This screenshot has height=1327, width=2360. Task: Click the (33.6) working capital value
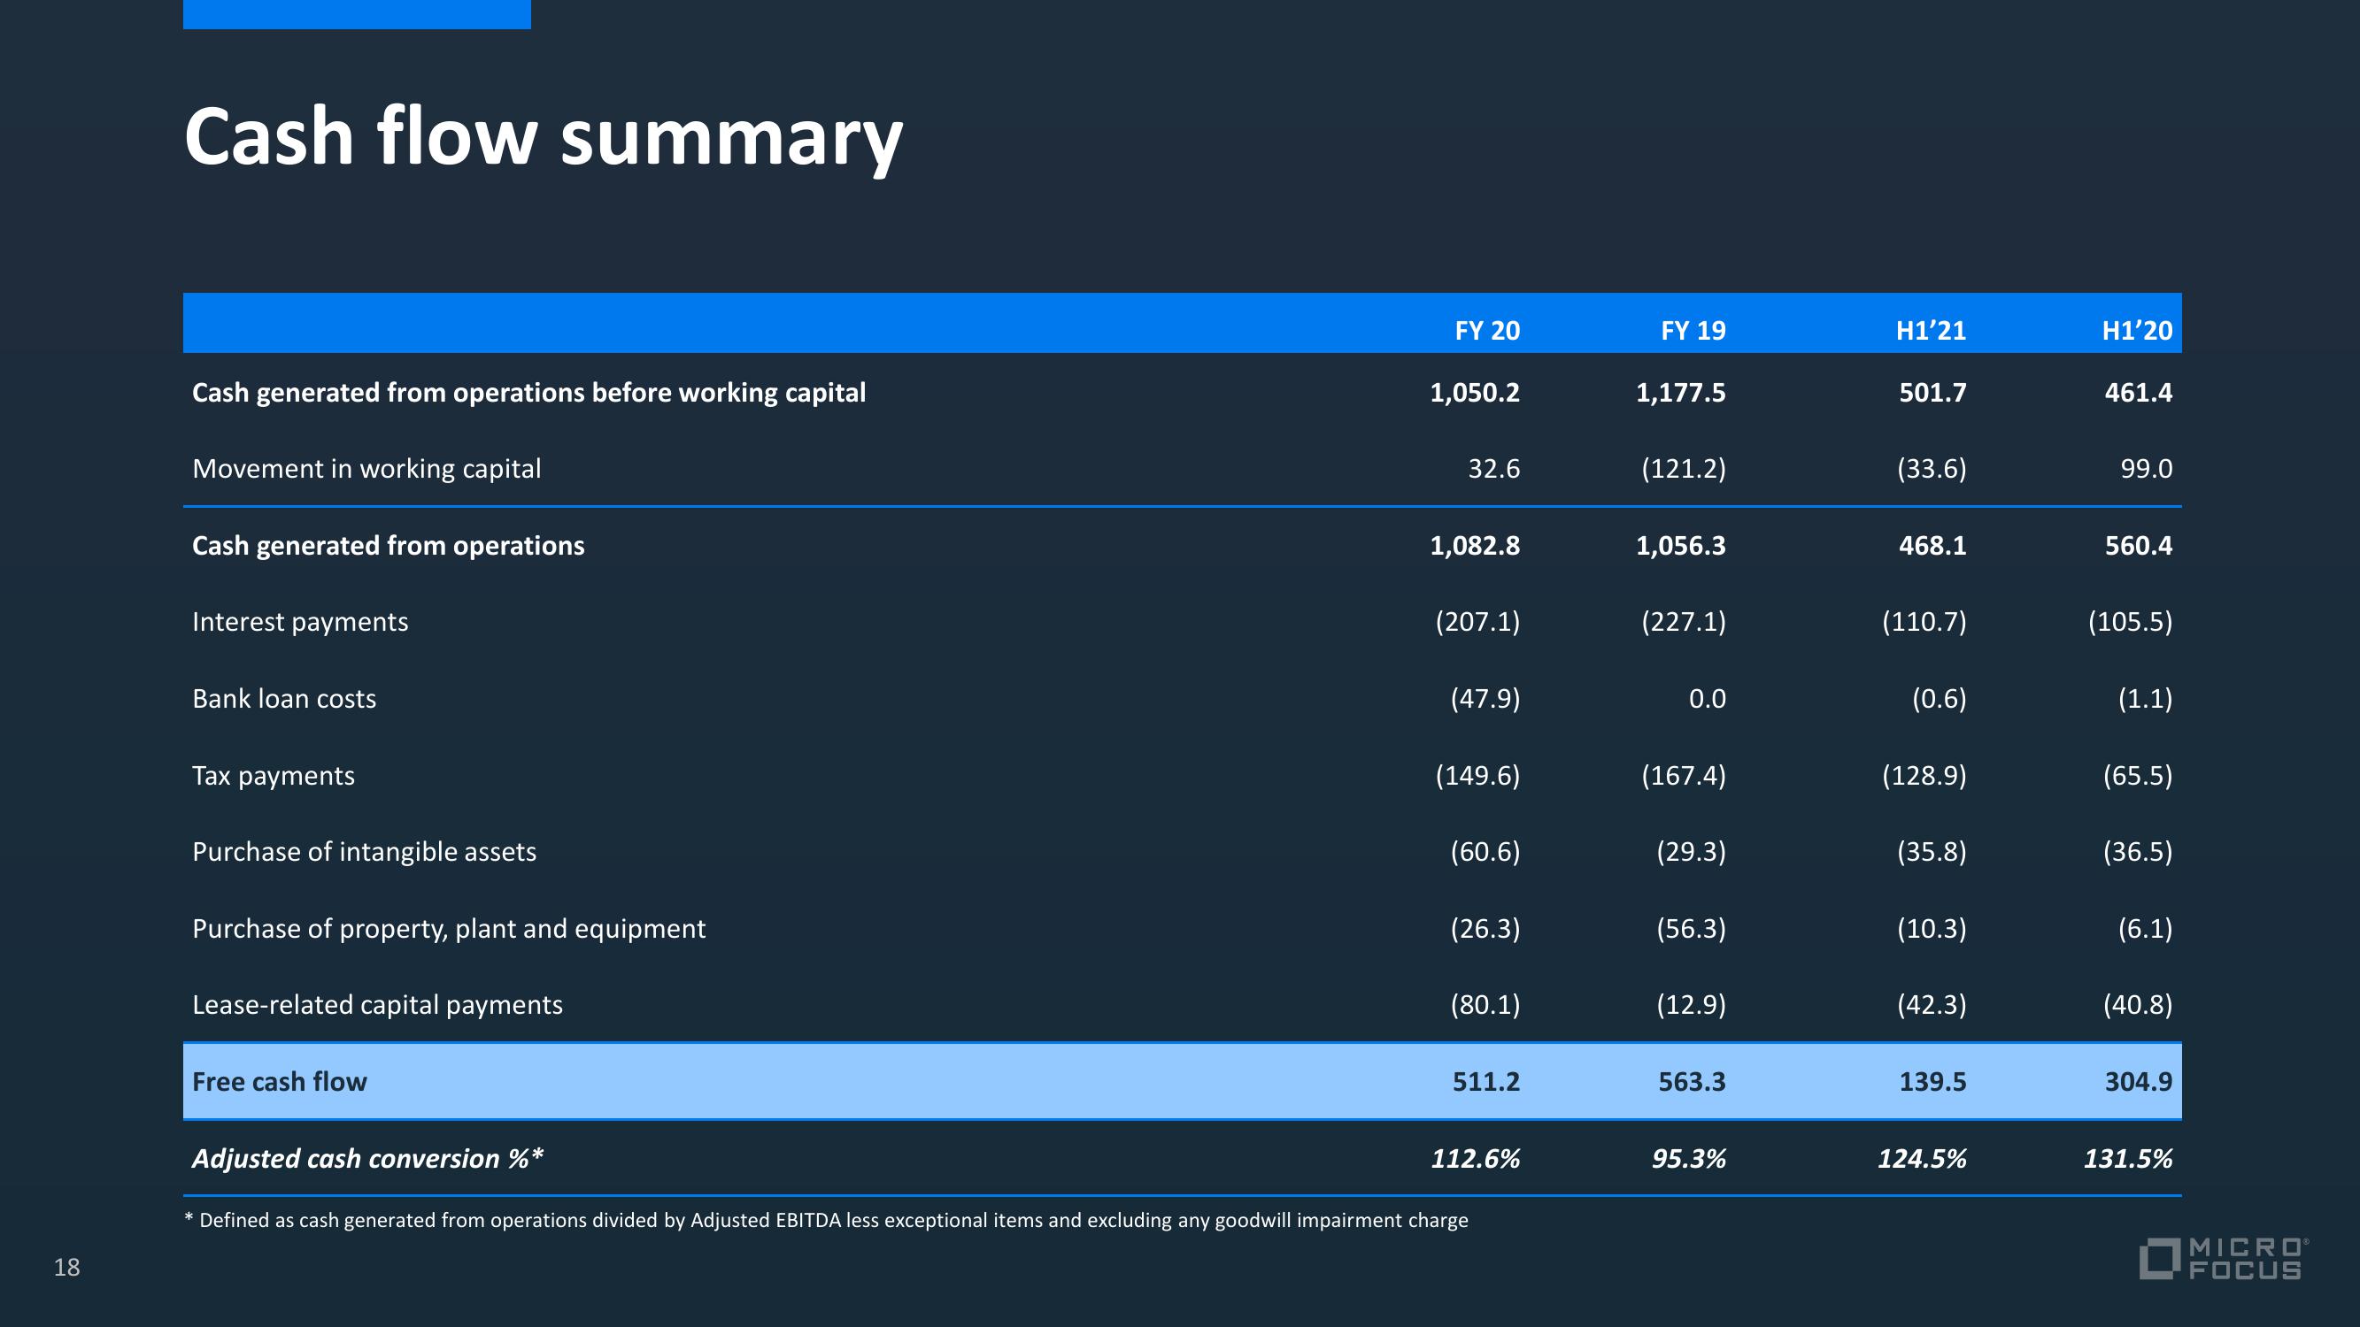(1932, 469)
